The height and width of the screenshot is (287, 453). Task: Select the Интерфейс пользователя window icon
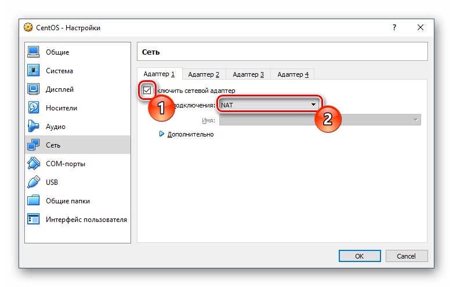coord(34,219)
